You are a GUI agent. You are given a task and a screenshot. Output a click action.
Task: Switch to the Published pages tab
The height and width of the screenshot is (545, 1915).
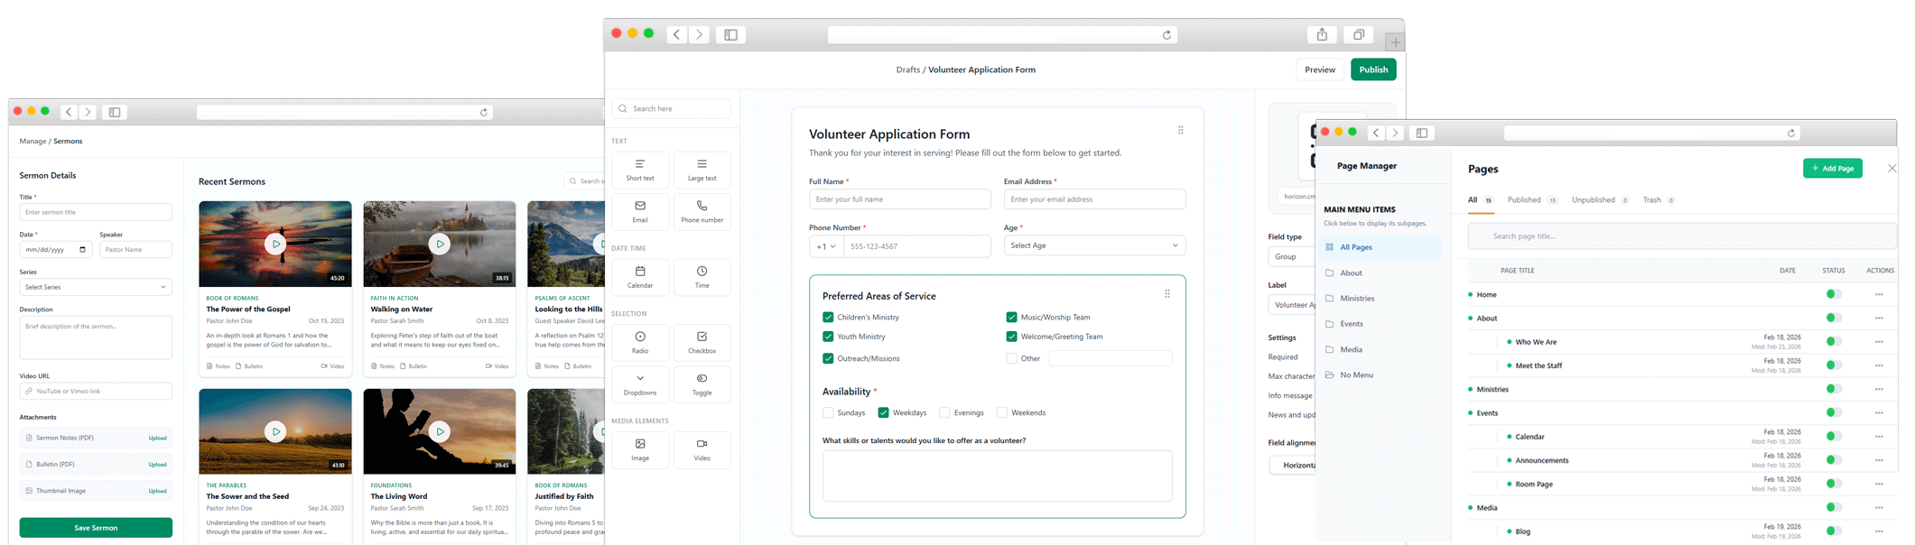(x=1531, y=200)
